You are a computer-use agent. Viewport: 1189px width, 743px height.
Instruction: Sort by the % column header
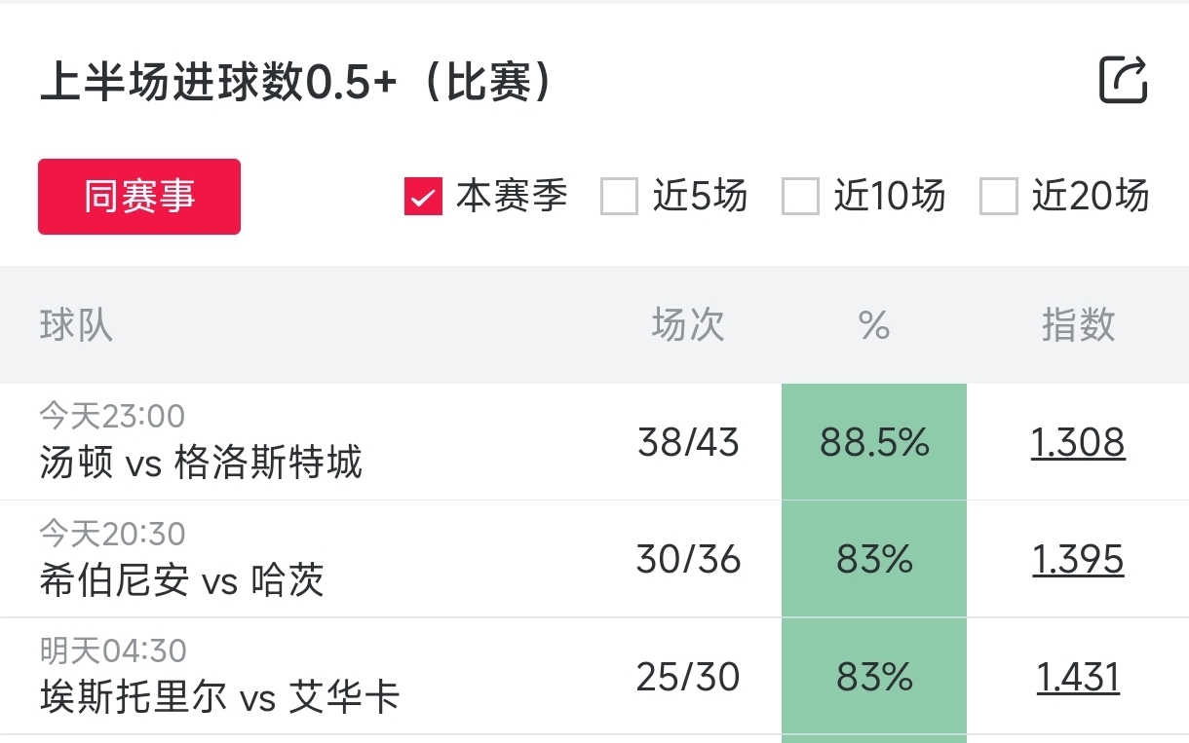click(874, 325)
